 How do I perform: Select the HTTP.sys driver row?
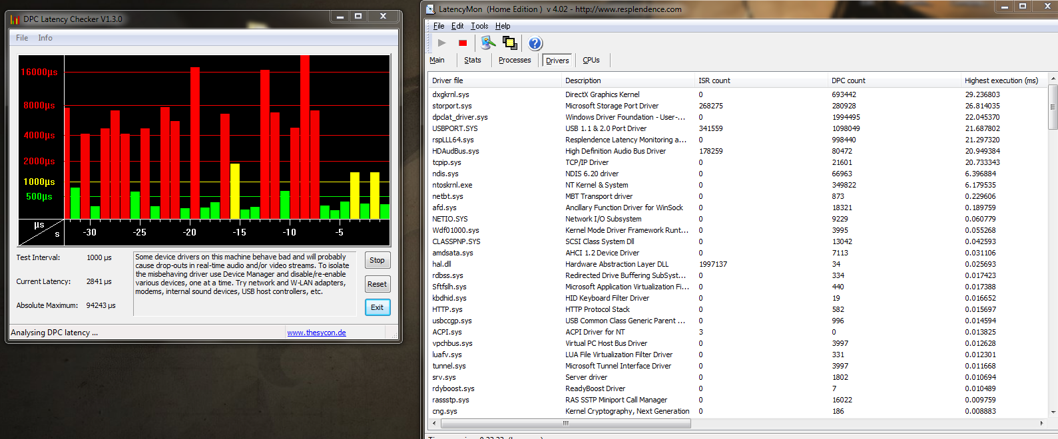738,309
